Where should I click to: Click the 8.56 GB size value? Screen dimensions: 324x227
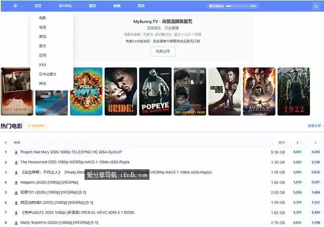pyautogui.click(x=278, y=152)
